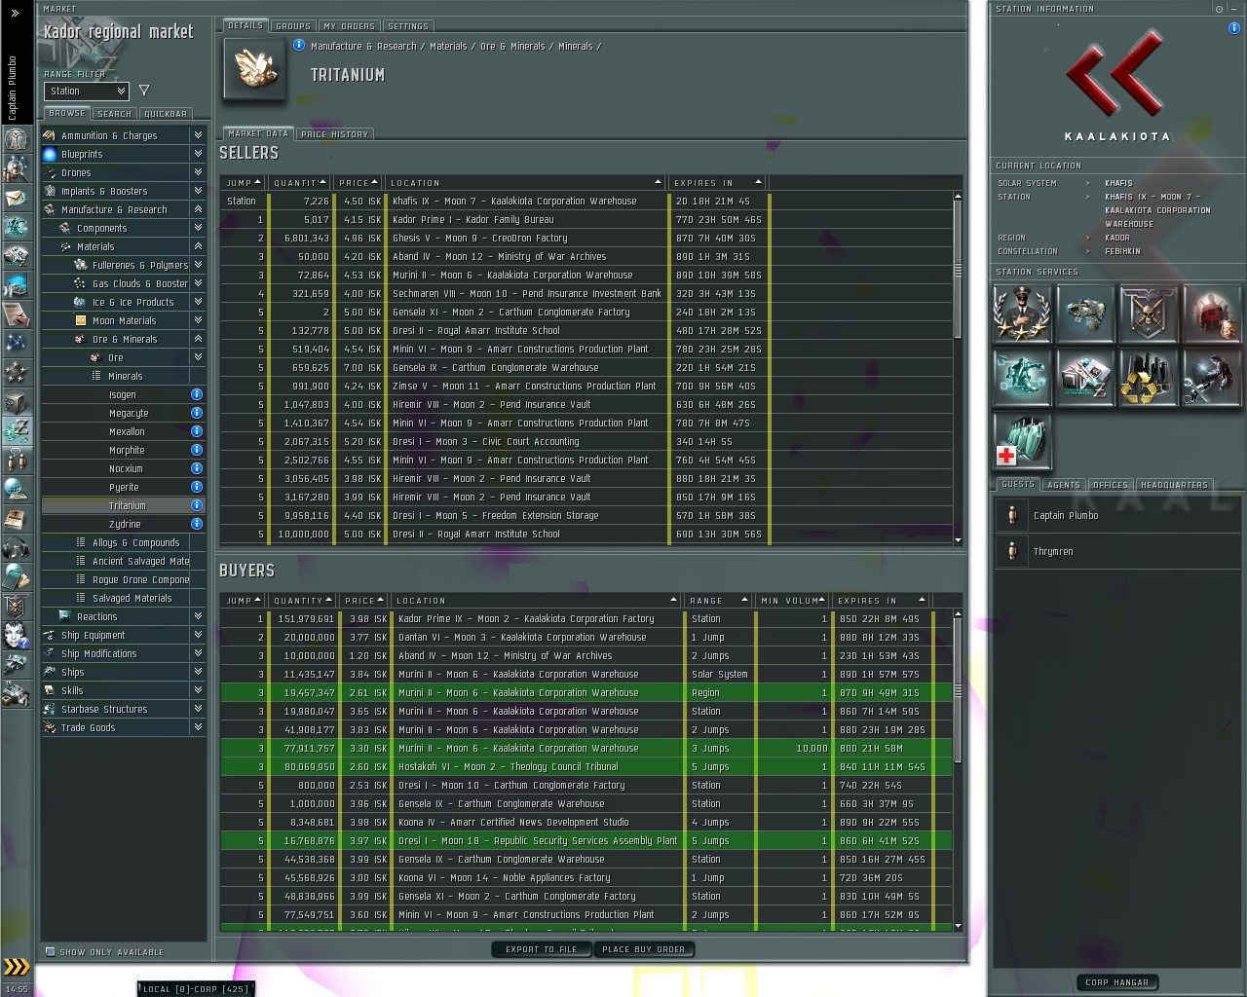Open the medical clone bay red-cross icon

(x=1022, y=440)
